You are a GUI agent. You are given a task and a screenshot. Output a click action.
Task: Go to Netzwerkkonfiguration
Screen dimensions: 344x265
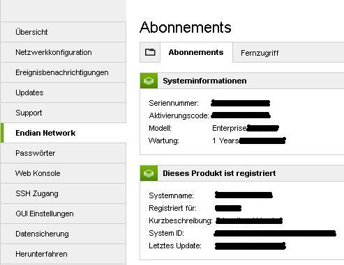click(63, 52)
